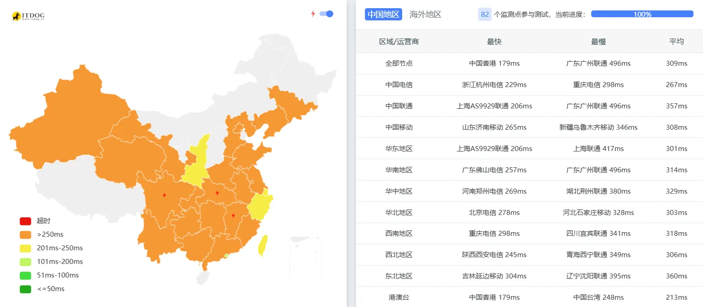Click 四川宜宾联通 341ms cell
This screenshot has width=703, height=307.
(x=598, y=234)
